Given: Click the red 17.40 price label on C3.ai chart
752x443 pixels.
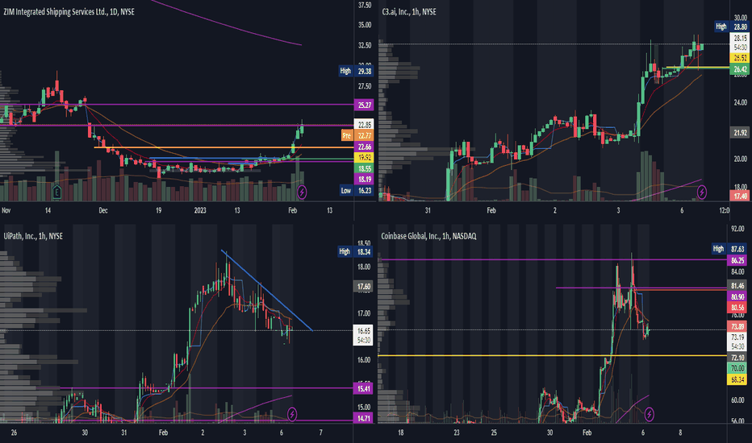Looking at the screenshot, I should tap(740, 196).
